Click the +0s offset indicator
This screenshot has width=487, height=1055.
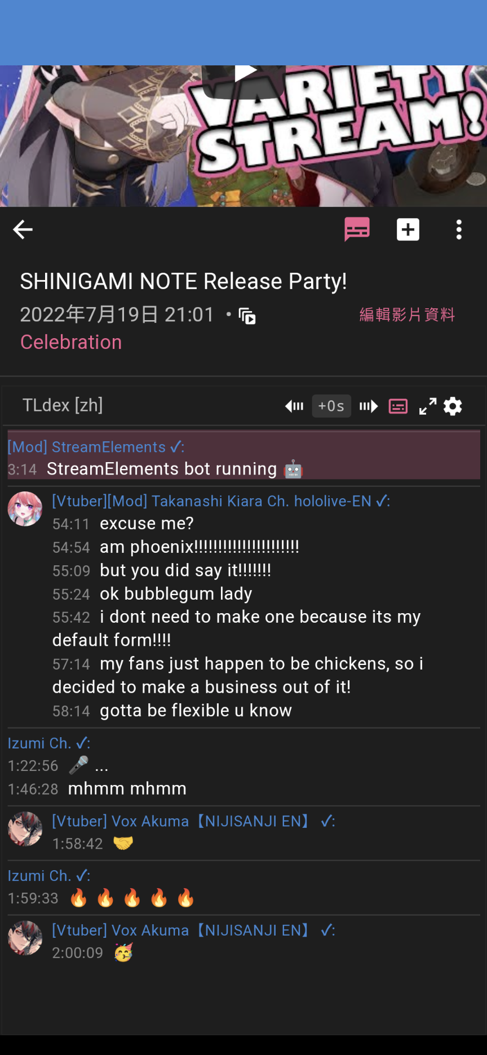pos(331,406)
